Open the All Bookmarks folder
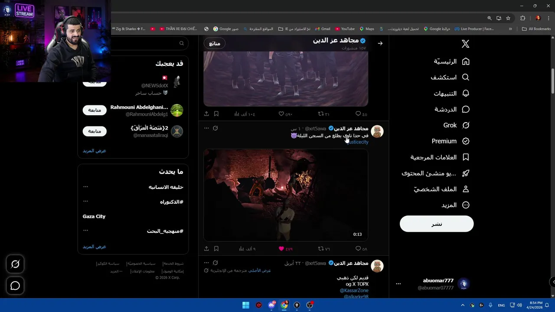Screen dimensions: 555x312 [x=536, y=29]
